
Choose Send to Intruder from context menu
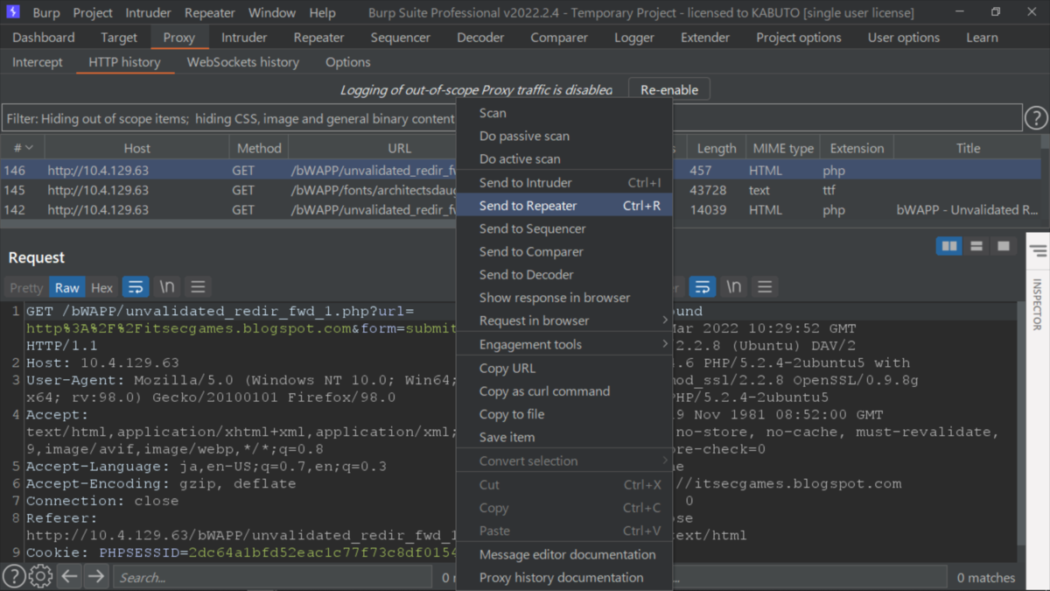click(564, 182)
